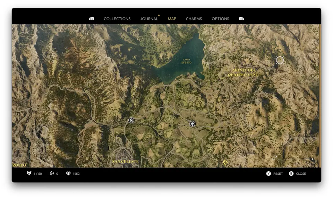The image size is (333, 198).
Task: Click the yellow diamond objective marker
Action: pyautogui.click(x=225, y=163)
